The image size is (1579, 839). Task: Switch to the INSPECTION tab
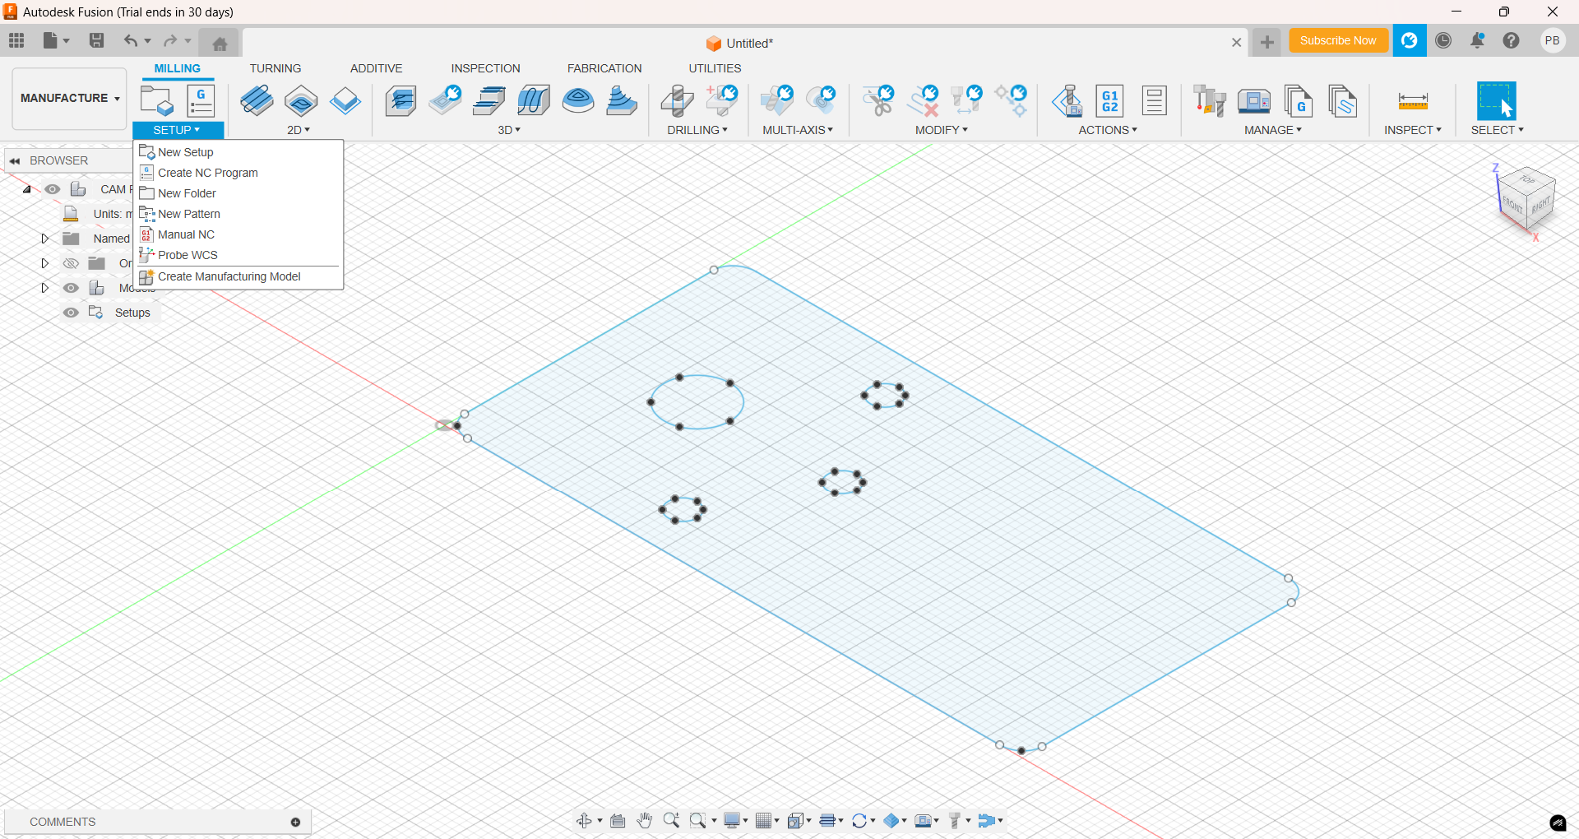coord(485,68)
